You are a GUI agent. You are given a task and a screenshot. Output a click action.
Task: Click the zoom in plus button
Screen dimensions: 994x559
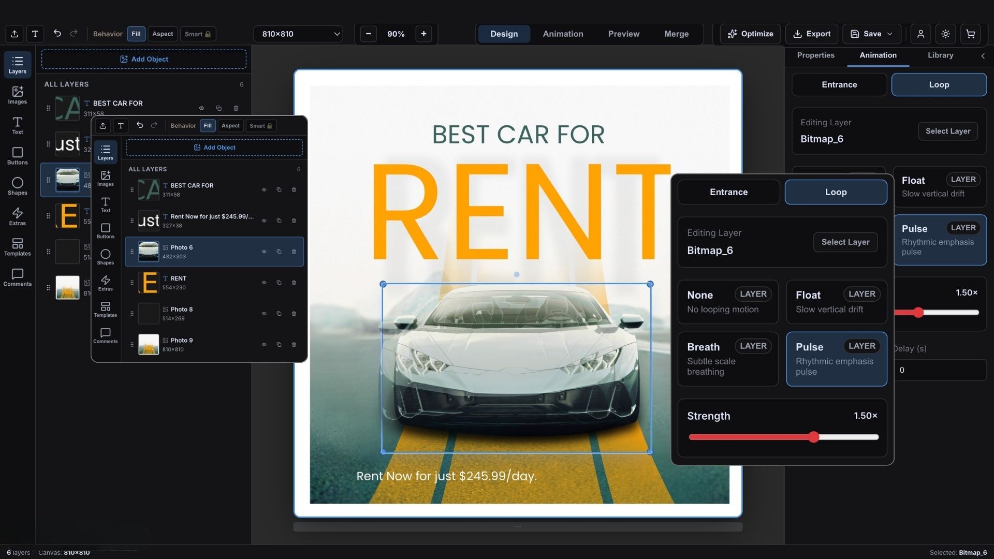pos(423,34)
